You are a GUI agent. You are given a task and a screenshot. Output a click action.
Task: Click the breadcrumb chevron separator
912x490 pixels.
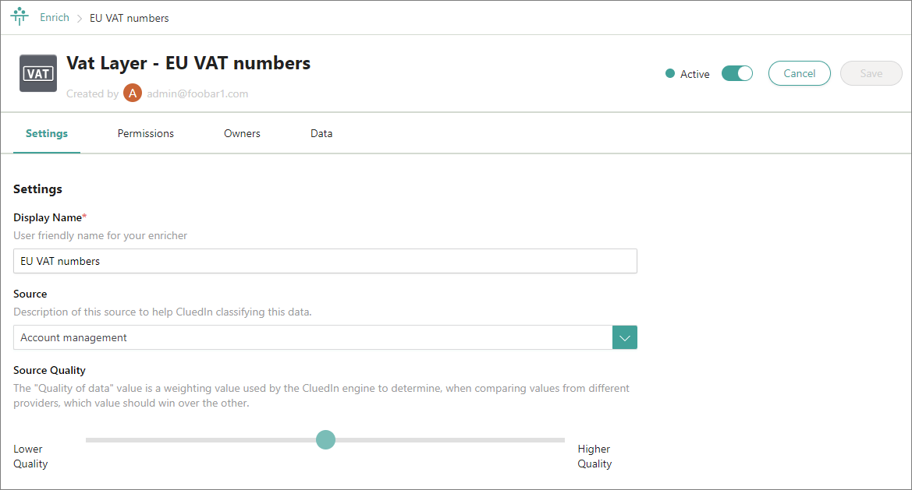pos(80,18)
